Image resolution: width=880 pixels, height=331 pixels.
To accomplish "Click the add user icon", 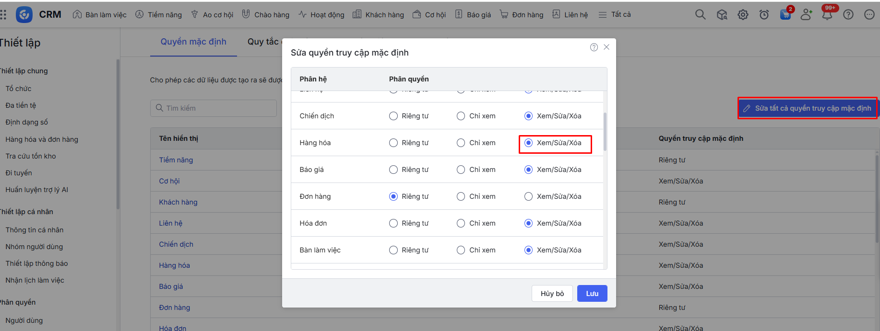I will [806, 15].
